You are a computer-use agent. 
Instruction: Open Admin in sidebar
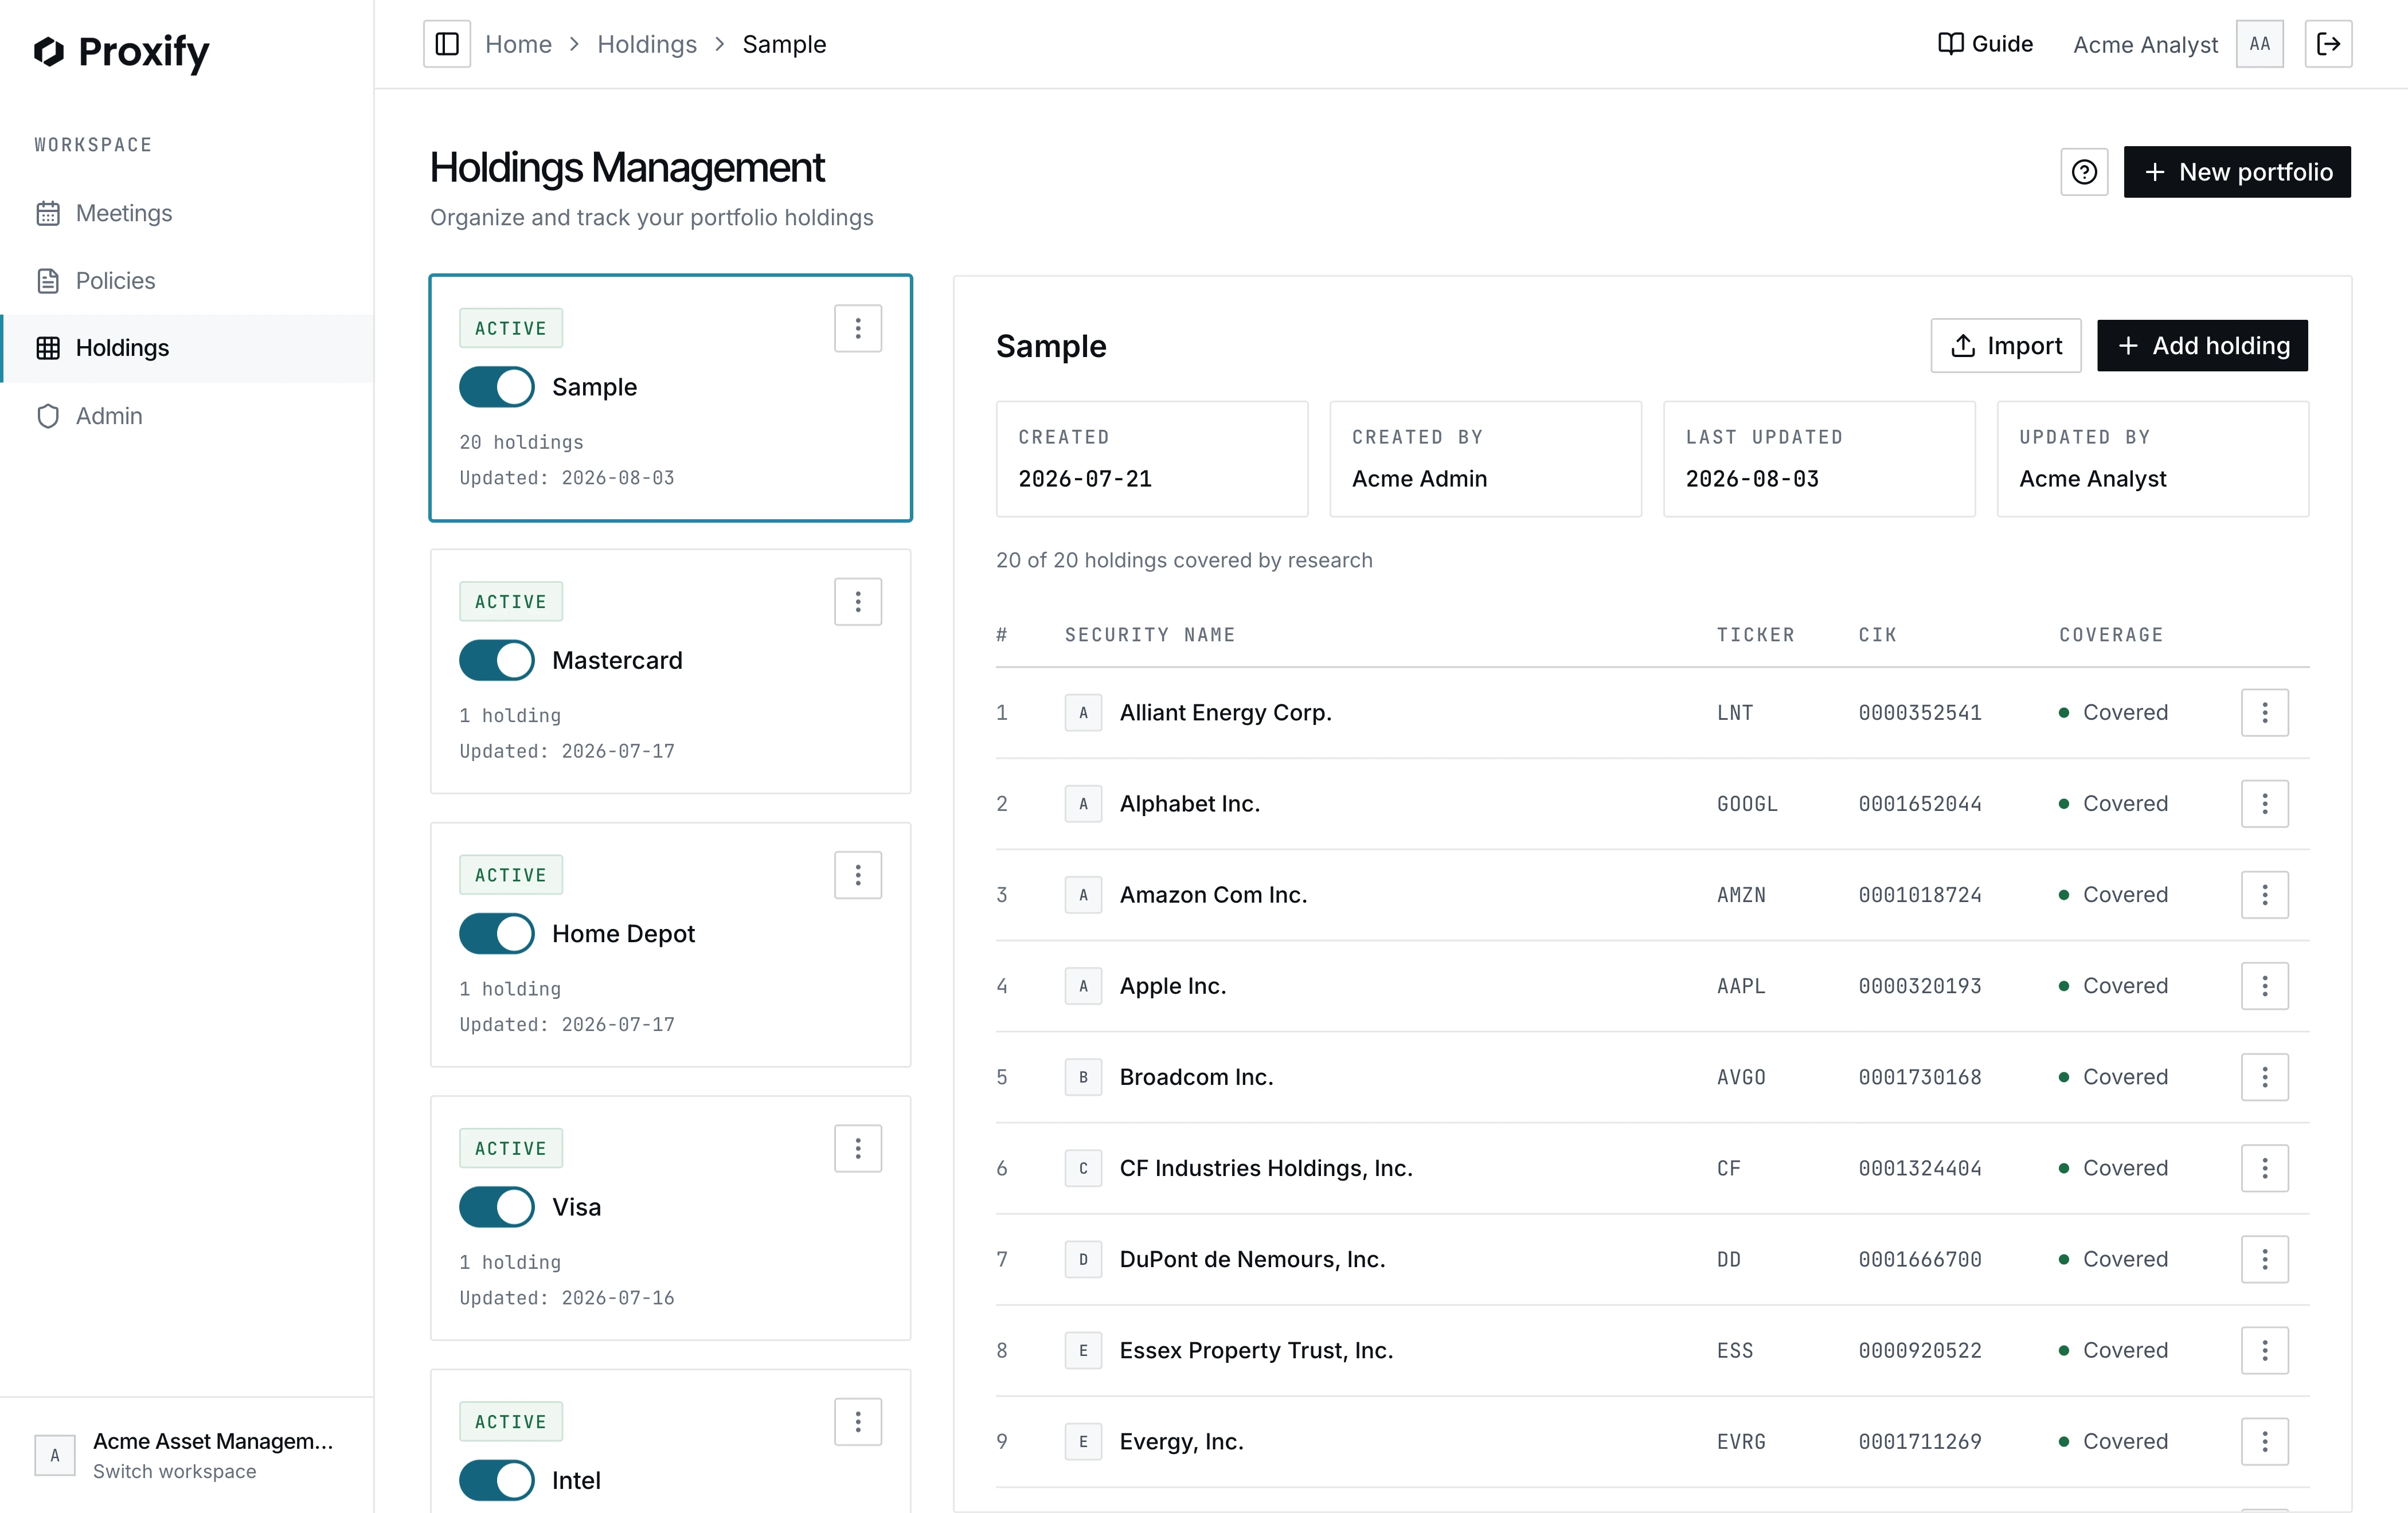(187, 416)
